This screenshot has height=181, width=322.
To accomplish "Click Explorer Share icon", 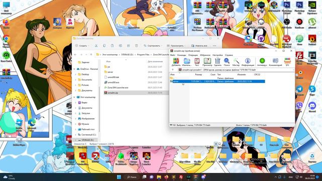I will 128,46.
